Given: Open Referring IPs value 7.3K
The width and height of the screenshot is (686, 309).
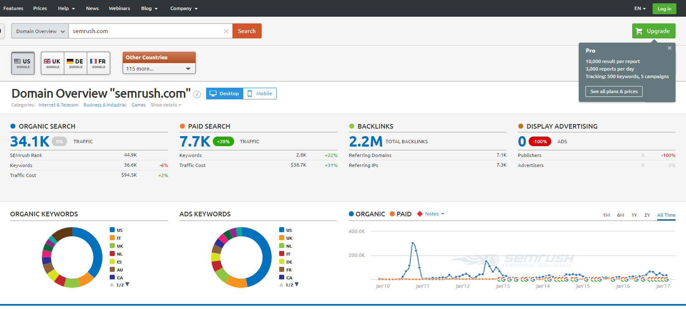Looking at the screenshot, I should [x=502, y=165].
